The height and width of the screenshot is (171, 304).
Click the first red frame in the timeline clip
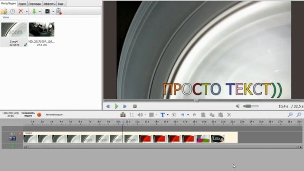click(145, 139)
